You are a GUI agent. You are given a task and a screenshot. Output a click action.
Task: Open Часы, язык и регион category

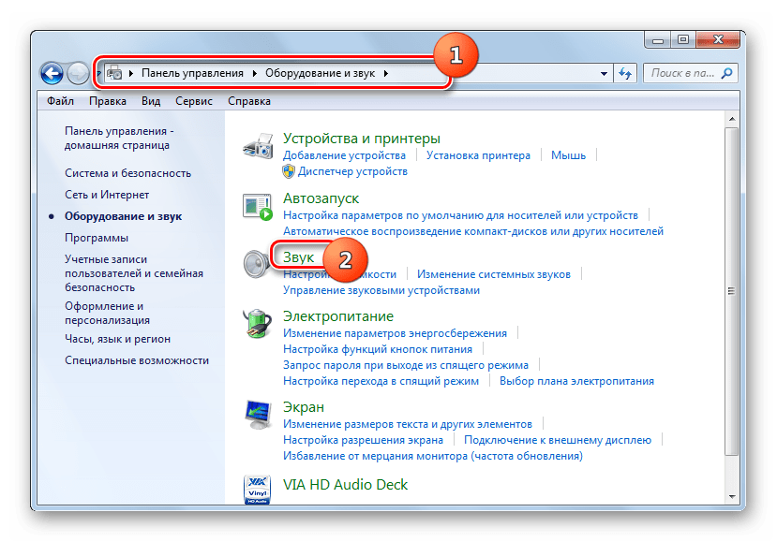pos(117,339)
